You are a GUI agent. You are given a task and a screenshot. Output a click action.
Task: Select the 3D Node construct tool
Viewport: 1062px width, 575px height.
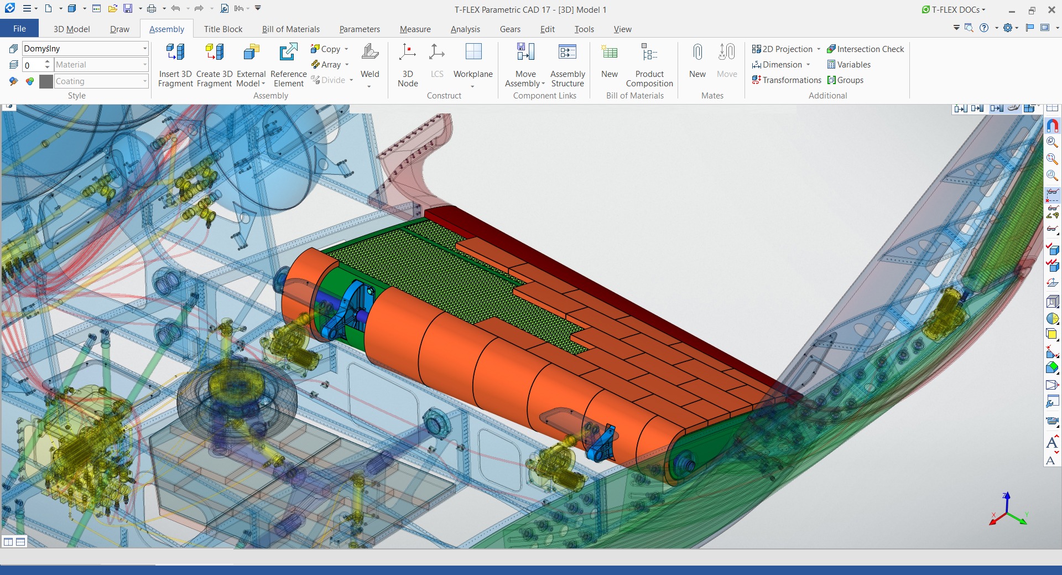(x=408, y=65)
